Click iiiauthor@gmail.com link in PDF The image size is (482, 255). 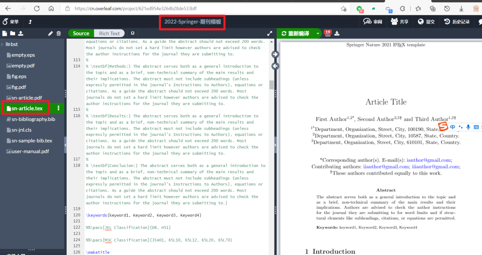point(435,167)
